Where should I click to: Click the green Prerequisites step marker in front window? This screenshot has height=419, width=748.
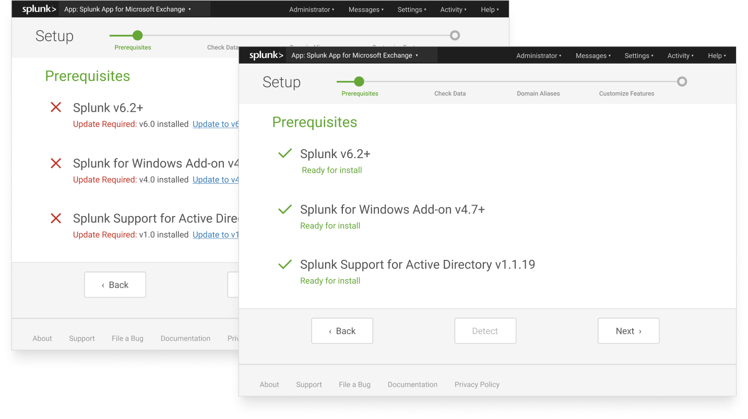tap(359, 81)
